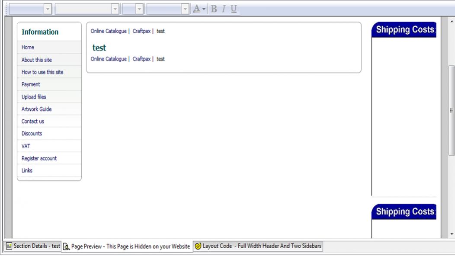Open the Layout Code tab

point(258,246)
